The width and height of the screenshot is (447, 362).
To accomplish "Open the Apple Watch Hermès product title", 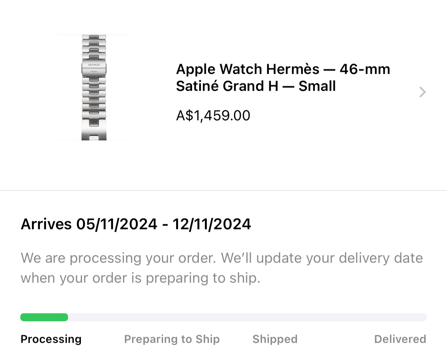I will (247, 69).
